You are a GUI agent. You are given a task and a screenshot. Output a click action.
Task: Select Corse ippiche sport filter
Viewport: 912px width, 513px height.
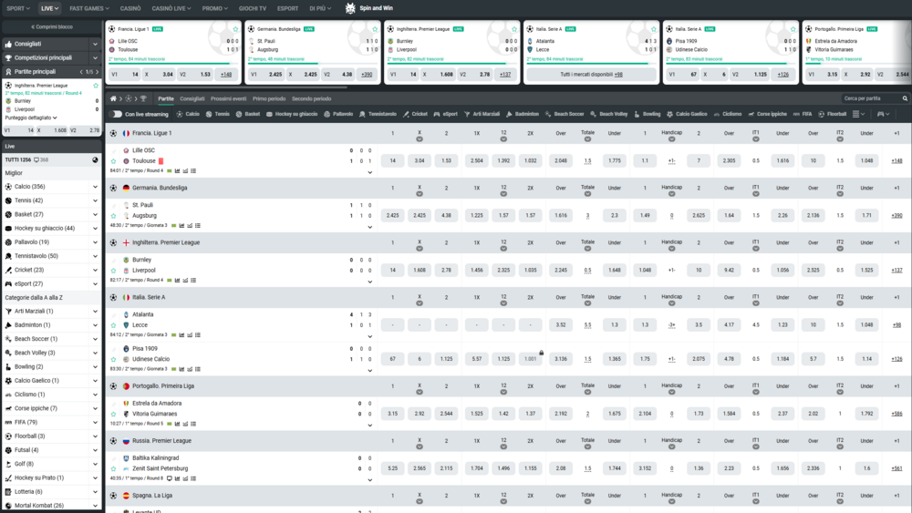point(767,114)
